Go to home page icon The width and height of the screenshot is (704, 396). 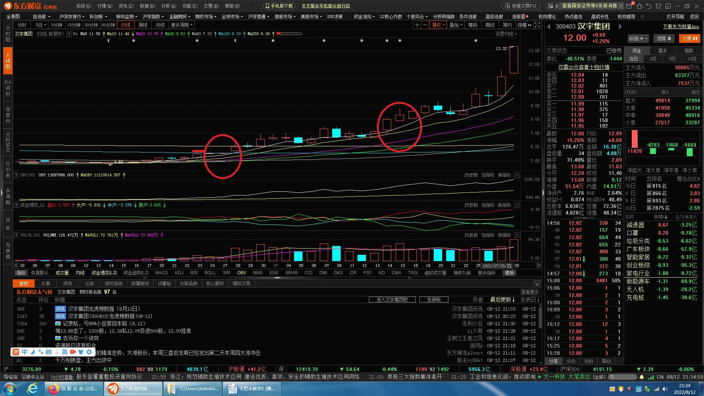(639, 6)
